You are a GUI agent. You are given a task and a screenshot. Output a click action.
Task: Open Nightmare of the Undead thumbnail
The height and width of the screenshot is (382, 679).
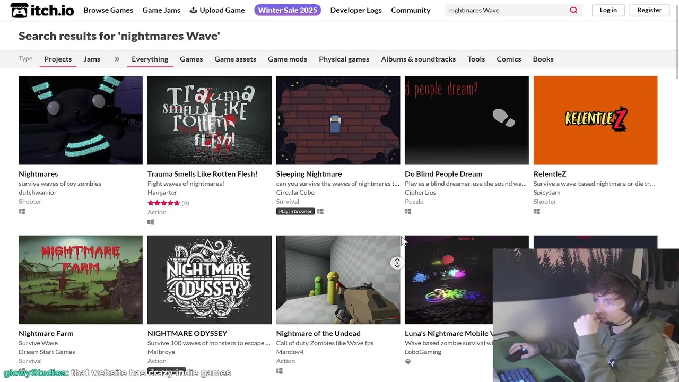click(338, 280)
